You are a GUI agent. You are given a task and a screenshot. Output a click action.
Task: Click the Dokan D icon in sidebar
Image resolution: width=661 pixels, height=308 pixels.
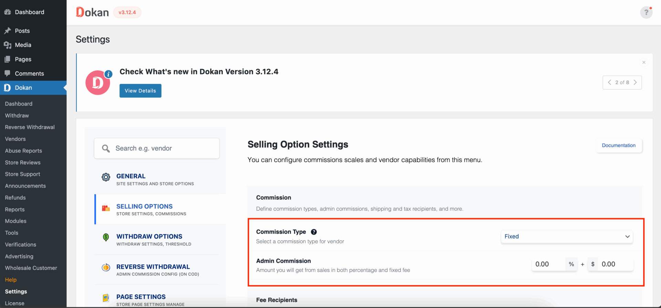pyautogui.click(x=7, y=88)
